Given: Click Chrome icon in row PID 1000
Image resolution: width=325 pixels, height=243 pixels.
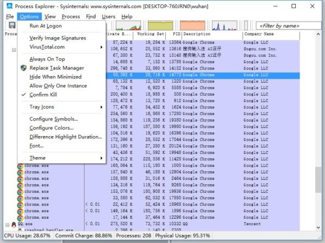Looking at the screenshot, I should [20, 166].
